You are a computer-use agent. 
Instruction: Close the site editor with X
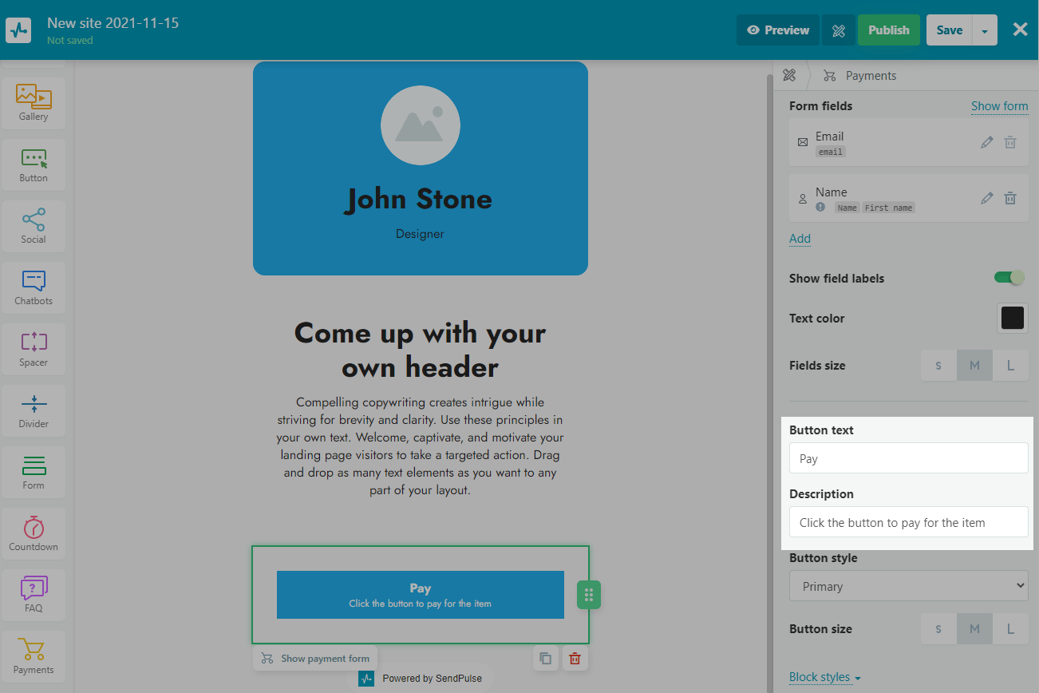(1020, 30)
